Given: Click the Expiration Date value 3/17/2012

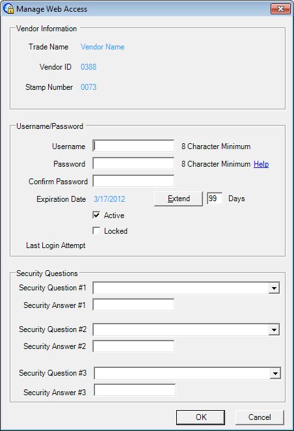Looking at the screenshot, I should 109,199.
